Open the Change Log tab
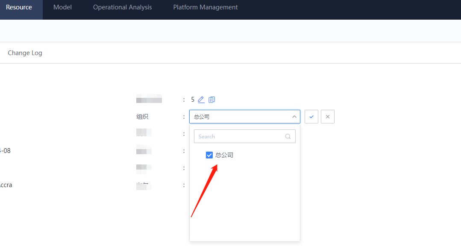 (x=25, y=53)
